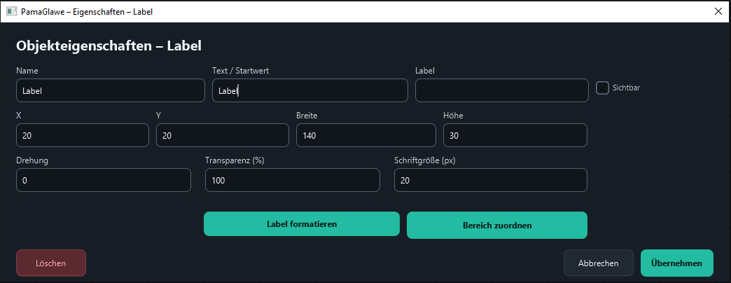Focus the Text / Startwert field
The width and height of the screenshot is (731, 283).
(310, 90)
